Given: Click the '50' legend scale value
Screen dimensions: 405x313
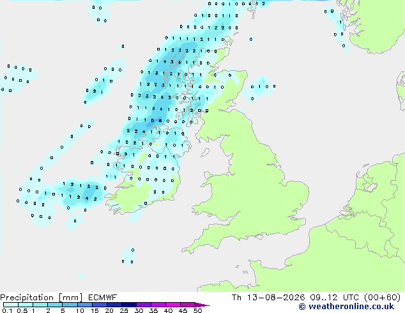Looking at the screenshot, I should (x=198, y=310).
